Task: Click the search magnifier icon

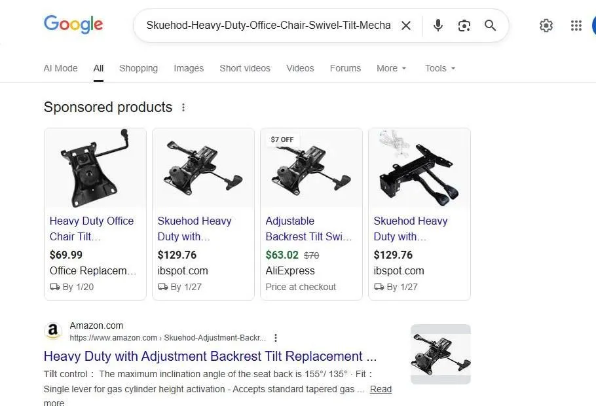Action: point(490,25)
